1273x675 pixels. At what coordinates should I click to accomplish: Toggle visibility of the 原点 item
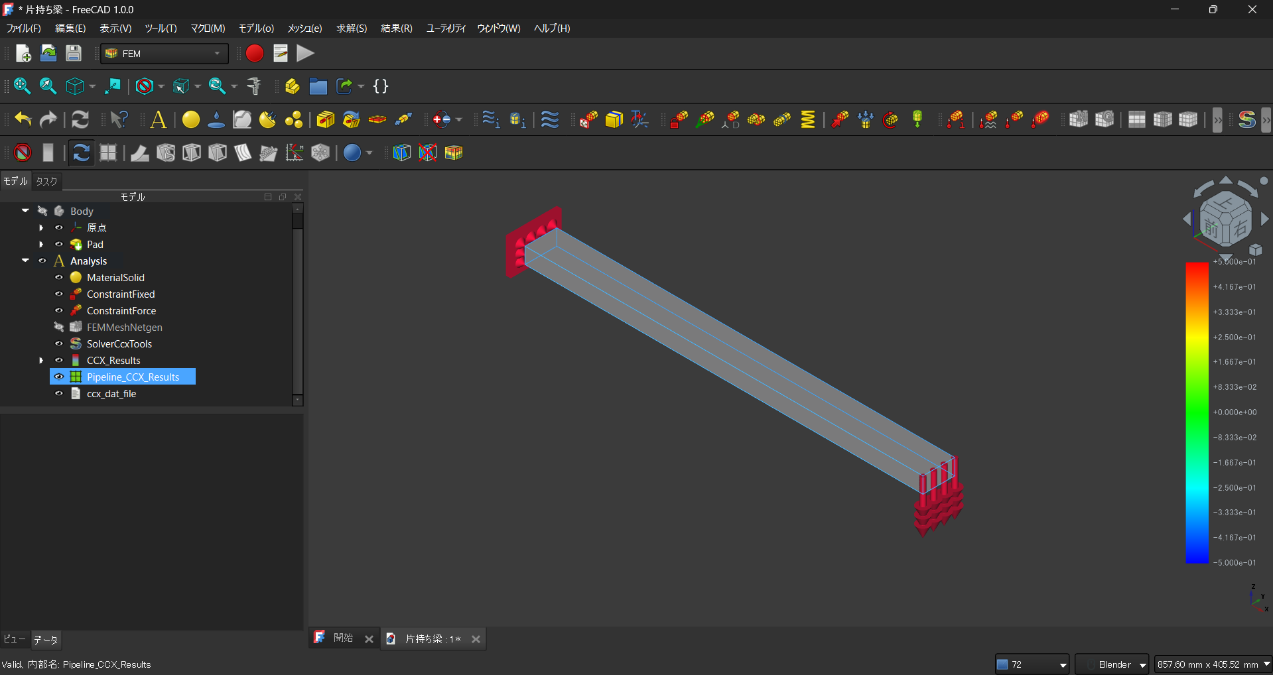click(x=59, y=228)
